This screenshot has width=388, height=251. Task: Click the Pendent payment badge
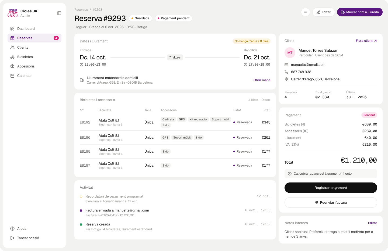tap(369, 115)
